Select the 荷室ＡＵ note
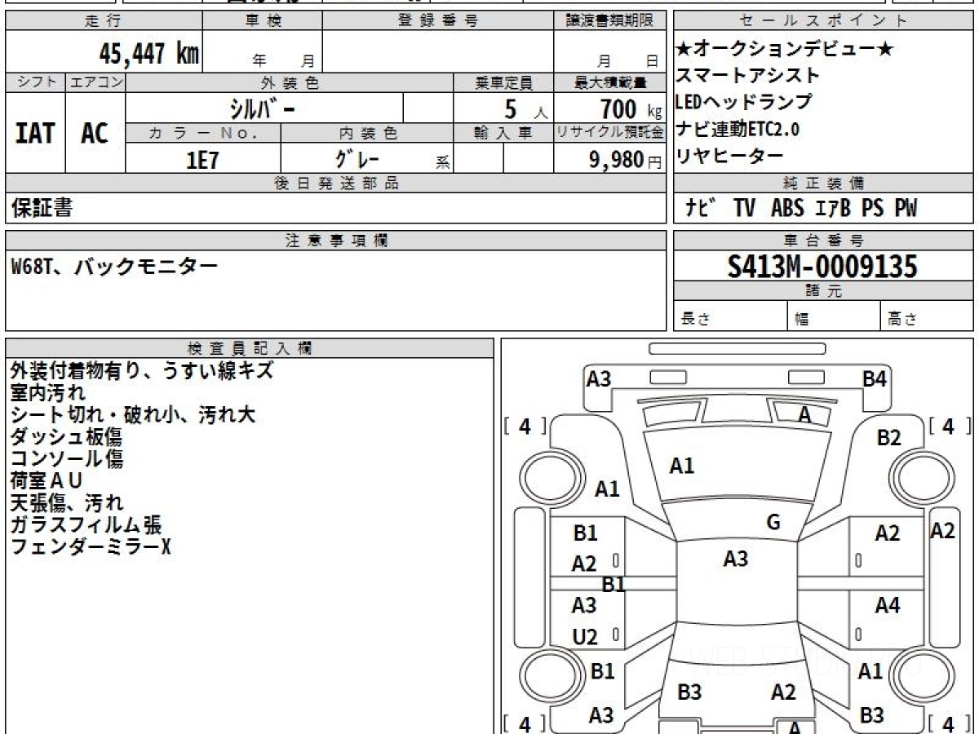 tap(47, 480)
